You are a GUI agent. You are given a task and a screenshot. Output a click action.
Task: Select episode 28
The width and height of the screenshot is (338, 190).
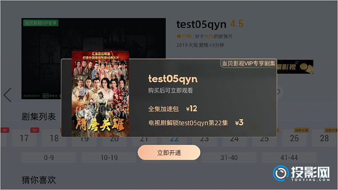tap(324, 138)
